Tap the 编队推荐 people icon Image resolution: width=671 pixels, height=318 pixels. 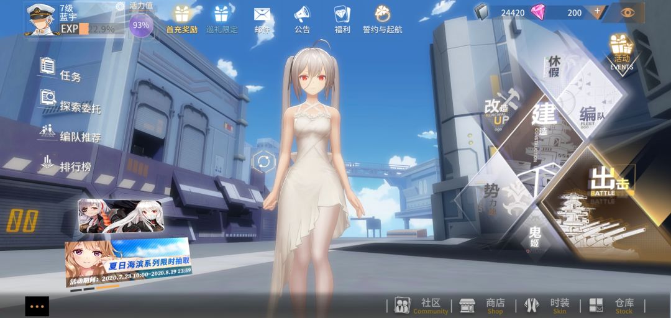(47, 130)
